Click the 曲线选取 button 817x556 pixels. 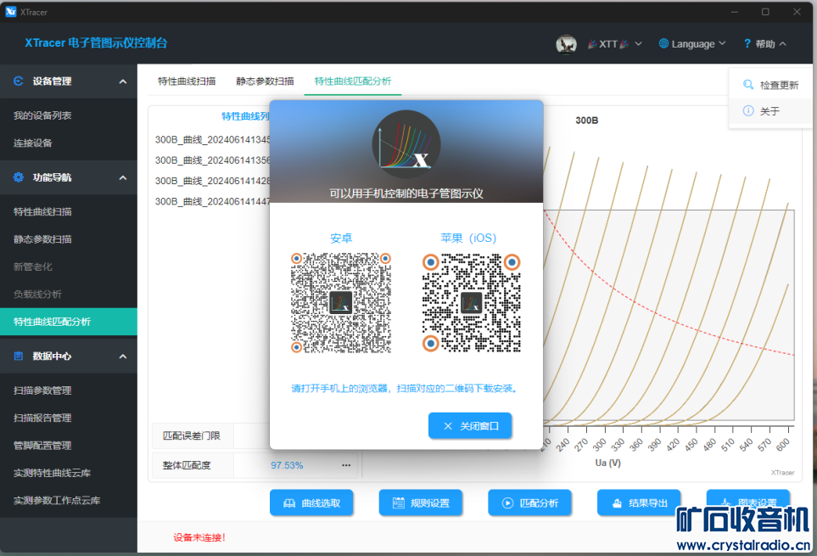(x=311, y=503)
